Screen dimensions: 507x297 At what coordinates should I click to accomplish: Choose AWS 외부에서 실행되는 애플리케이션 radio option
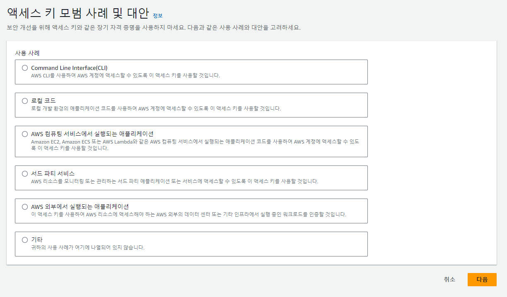(x=25, y=207)
